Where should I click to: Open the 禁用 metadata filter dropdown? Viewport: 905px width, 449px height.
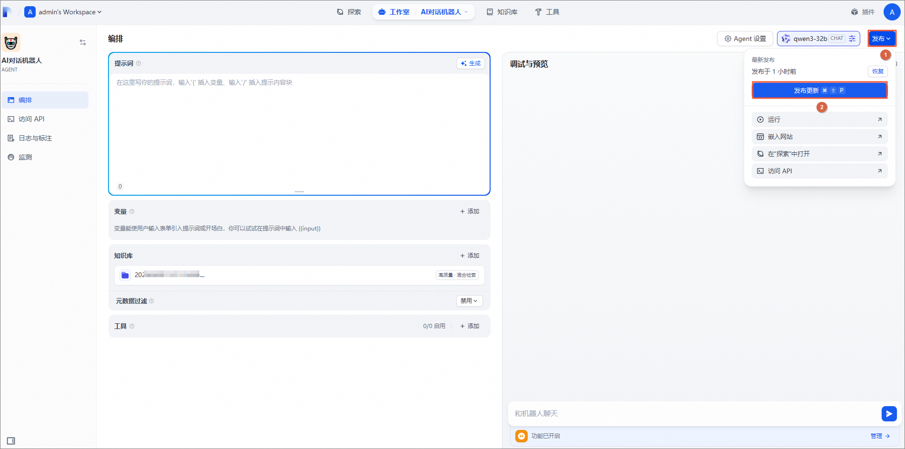tap(469, 301)
